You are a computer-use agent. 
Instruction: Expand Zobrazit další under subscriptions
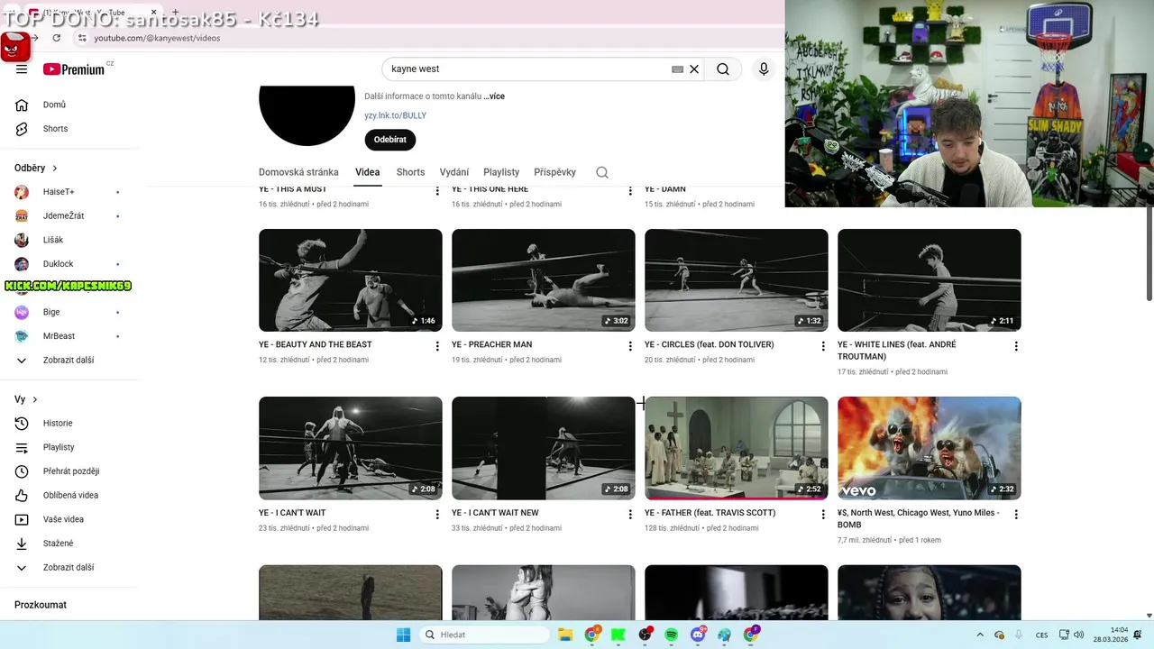(69, 360)
